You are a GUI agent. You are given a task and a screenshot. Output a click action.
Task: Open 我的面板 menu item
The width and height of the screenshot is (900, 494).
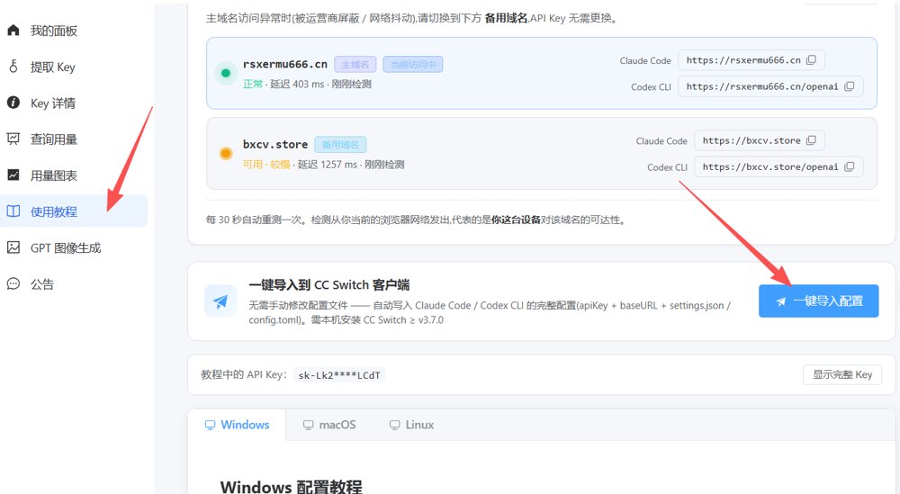pyautogui.click(x=74, y=31)
